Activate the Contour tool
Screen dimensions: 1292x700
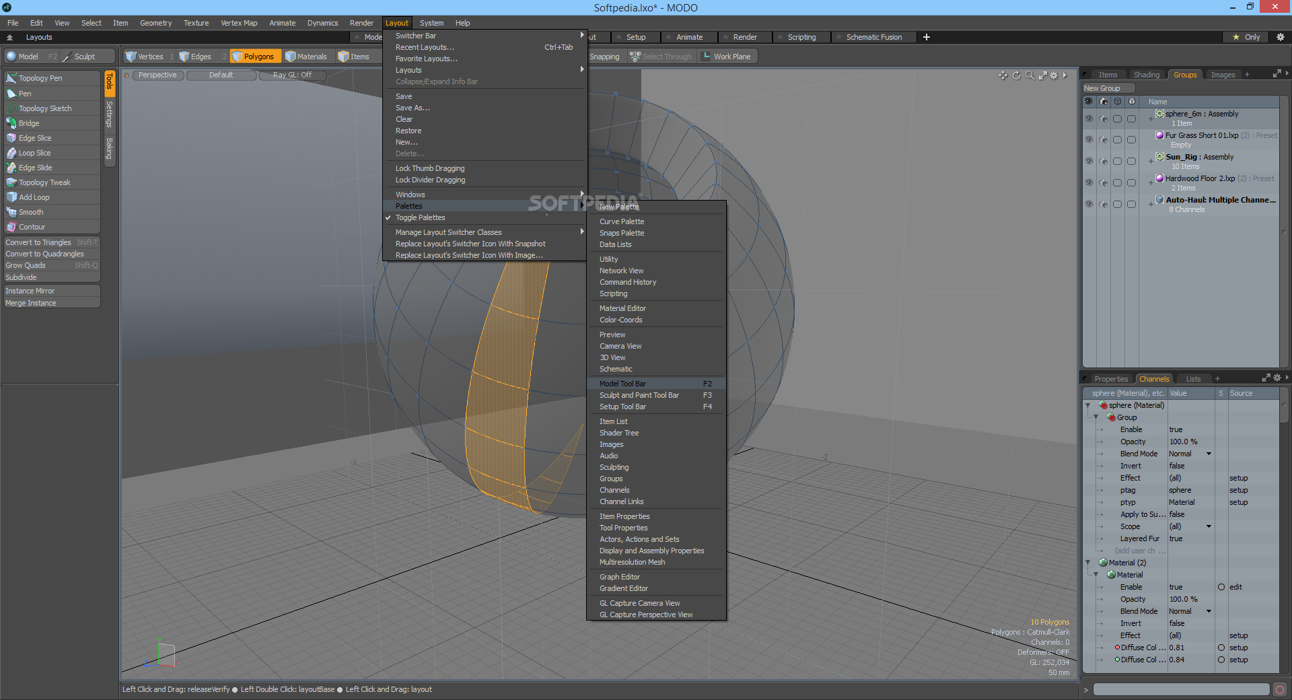[x=52, y=227]
